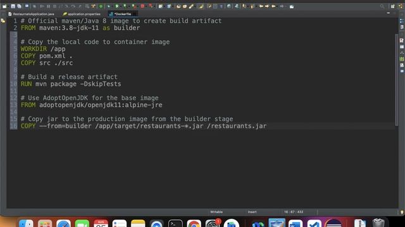Click '--from=builder' on line 16

click(65, 126)
